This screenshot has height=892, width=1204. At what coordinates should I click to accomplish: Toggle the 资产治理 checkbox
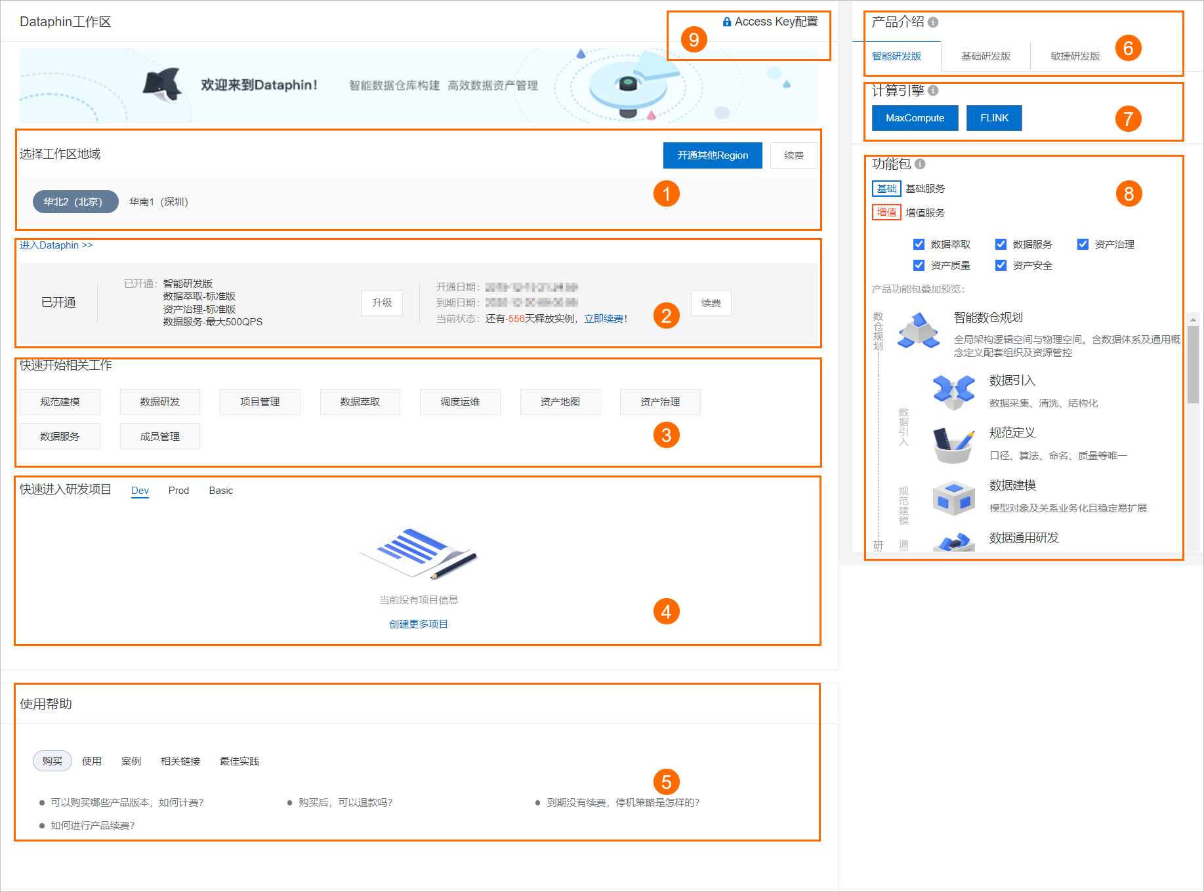[x=1083, y=244]
